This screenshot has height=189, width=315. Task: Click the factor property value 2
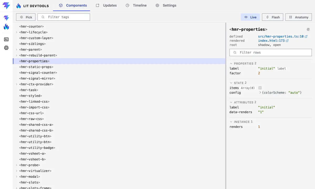259,73
